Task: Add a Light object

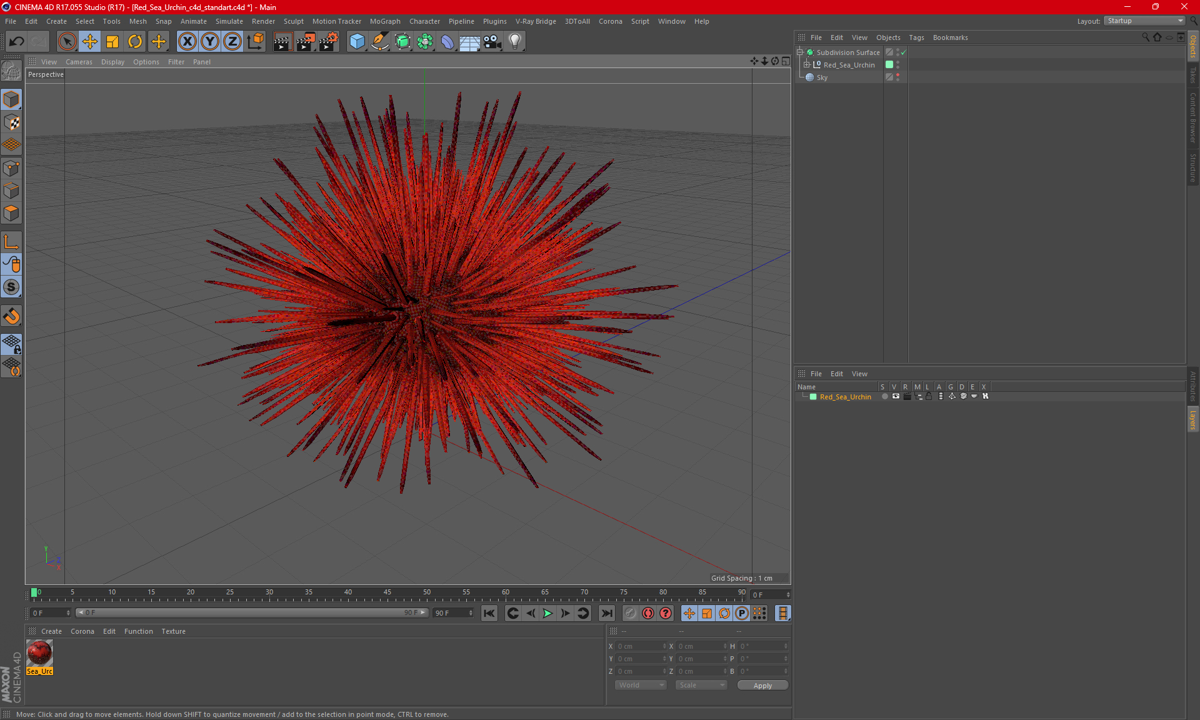Action: point(515,42)
